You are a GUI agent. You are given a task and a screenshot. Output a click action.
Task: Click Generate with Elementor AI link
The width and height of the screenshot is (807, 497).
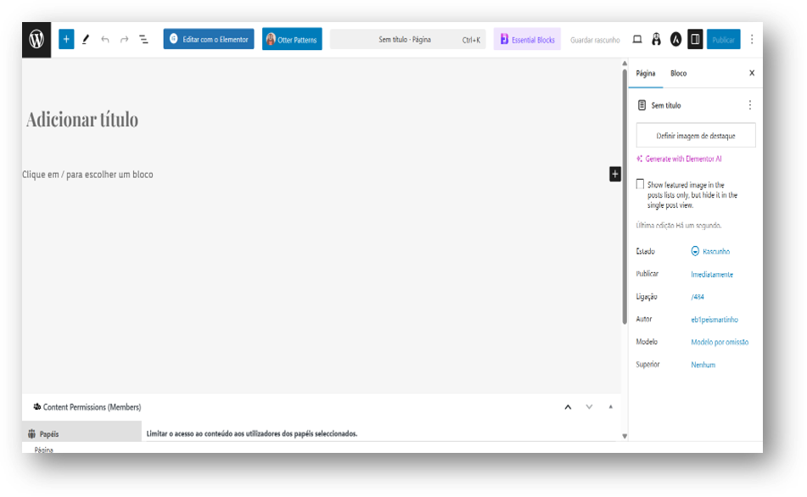pyautogui.click(x=679, y=159)
